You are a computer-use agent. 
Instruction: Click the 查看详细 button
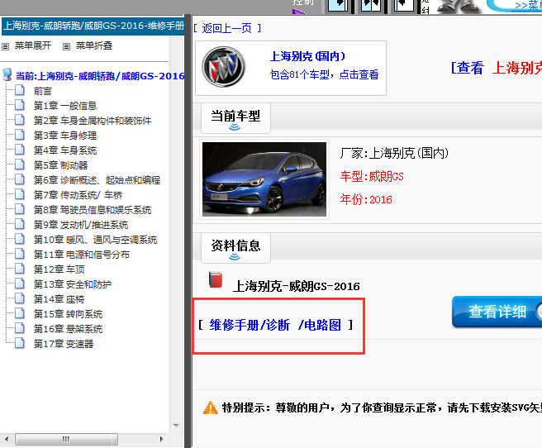[x=497, y=312]
